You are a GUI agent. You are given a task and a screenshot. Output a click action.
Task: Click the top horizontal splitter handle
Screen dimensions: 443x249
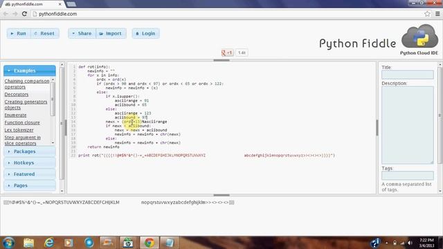pyautogui.click(x=221, y=60)
